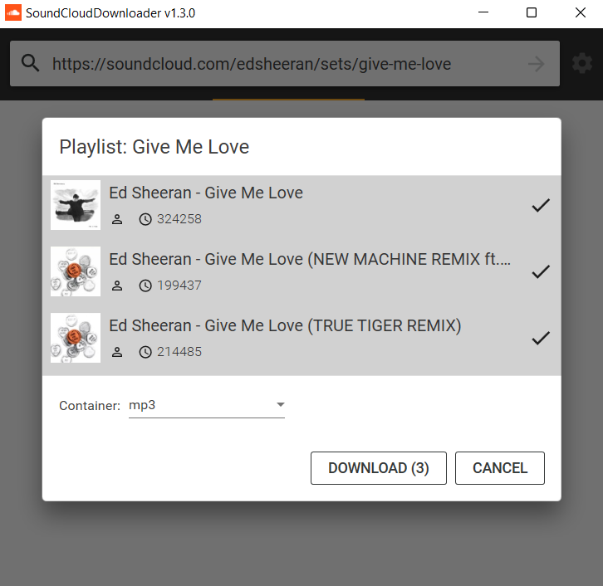This screenshot has height=586, width=603.
Task: Click clock icon next to 214485
Action: pos(145,352)
